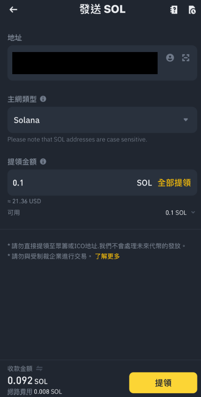201x397 pixels.
Task: Open the address book contact icon
Action: tap(170, 58)
